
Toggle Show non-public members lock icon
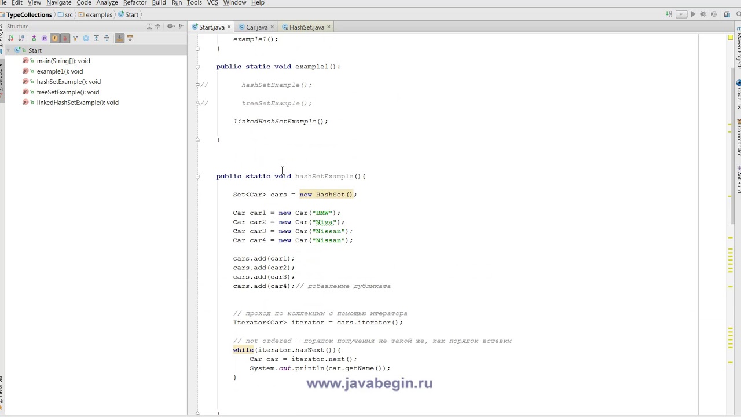point(65,38)
